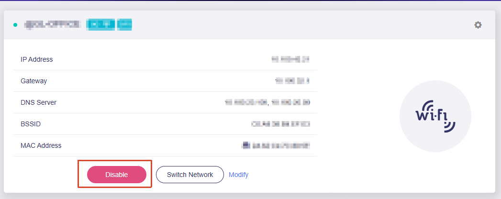This screenshot has width=501, height=199.
Task: Select the IP Address label
Action: [x=37, y=59]
